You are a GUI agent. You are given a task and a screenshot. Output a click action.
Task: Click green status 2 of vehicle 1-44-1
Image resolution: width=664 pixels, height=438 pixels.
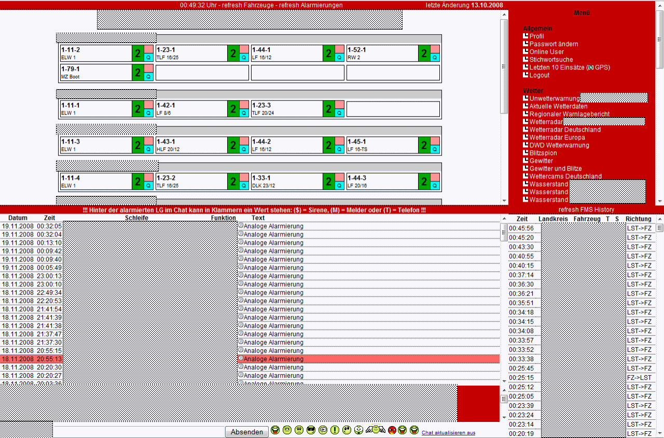coord(328,53)
